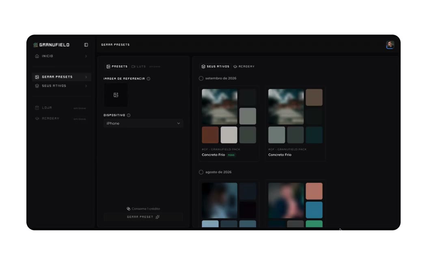Image resolution: width=427 pixels, height=265 pixels.
Task: Click Academy label in the sidebar
Action: tap(51, 119)
